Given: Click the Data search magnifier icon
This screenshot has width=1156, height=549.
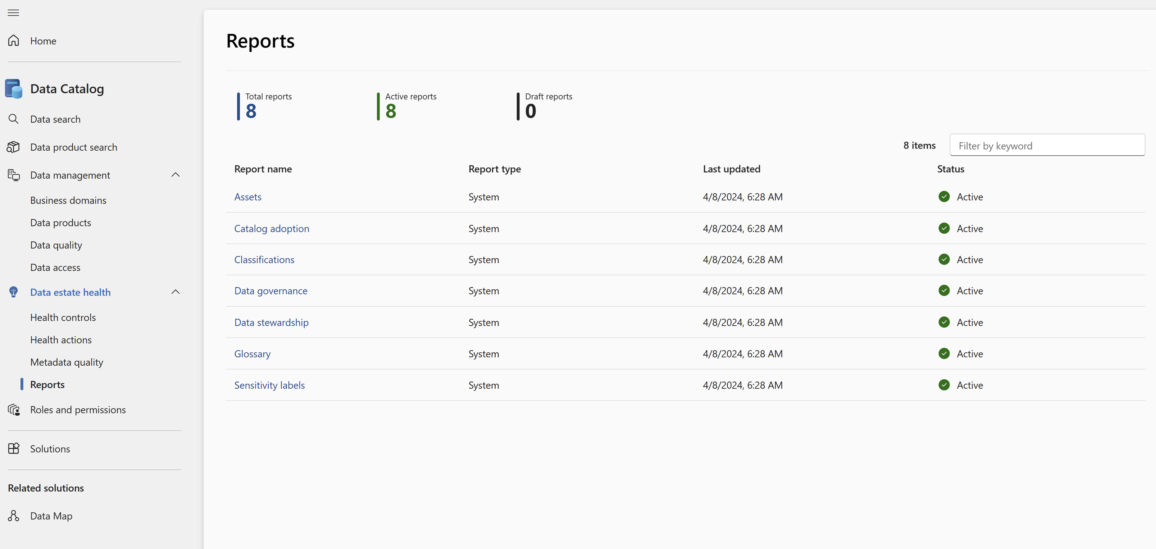Looking at the screenshot, I should [x=13, y=119].
